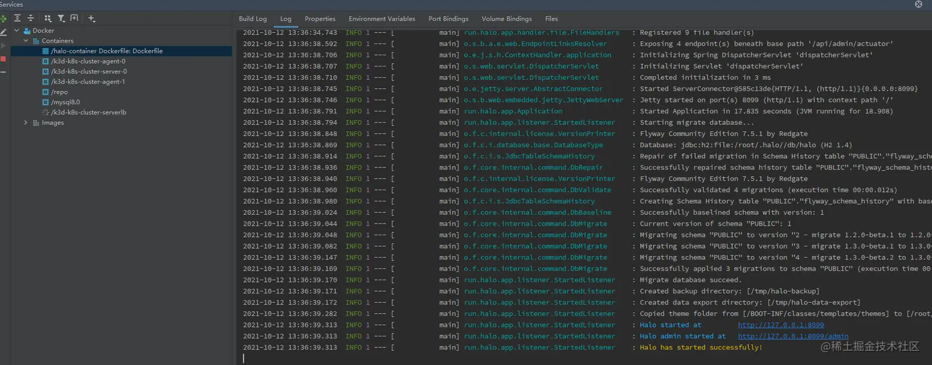Select the /k3d-k8s-cluster-server-0 container

pos(89,71)
